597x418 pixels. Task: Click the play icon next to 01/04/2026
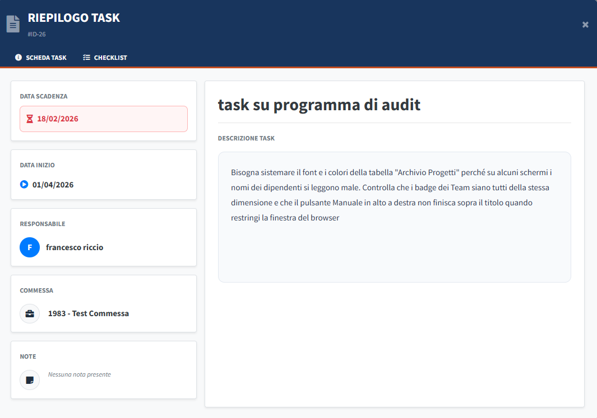coord(24,185)
